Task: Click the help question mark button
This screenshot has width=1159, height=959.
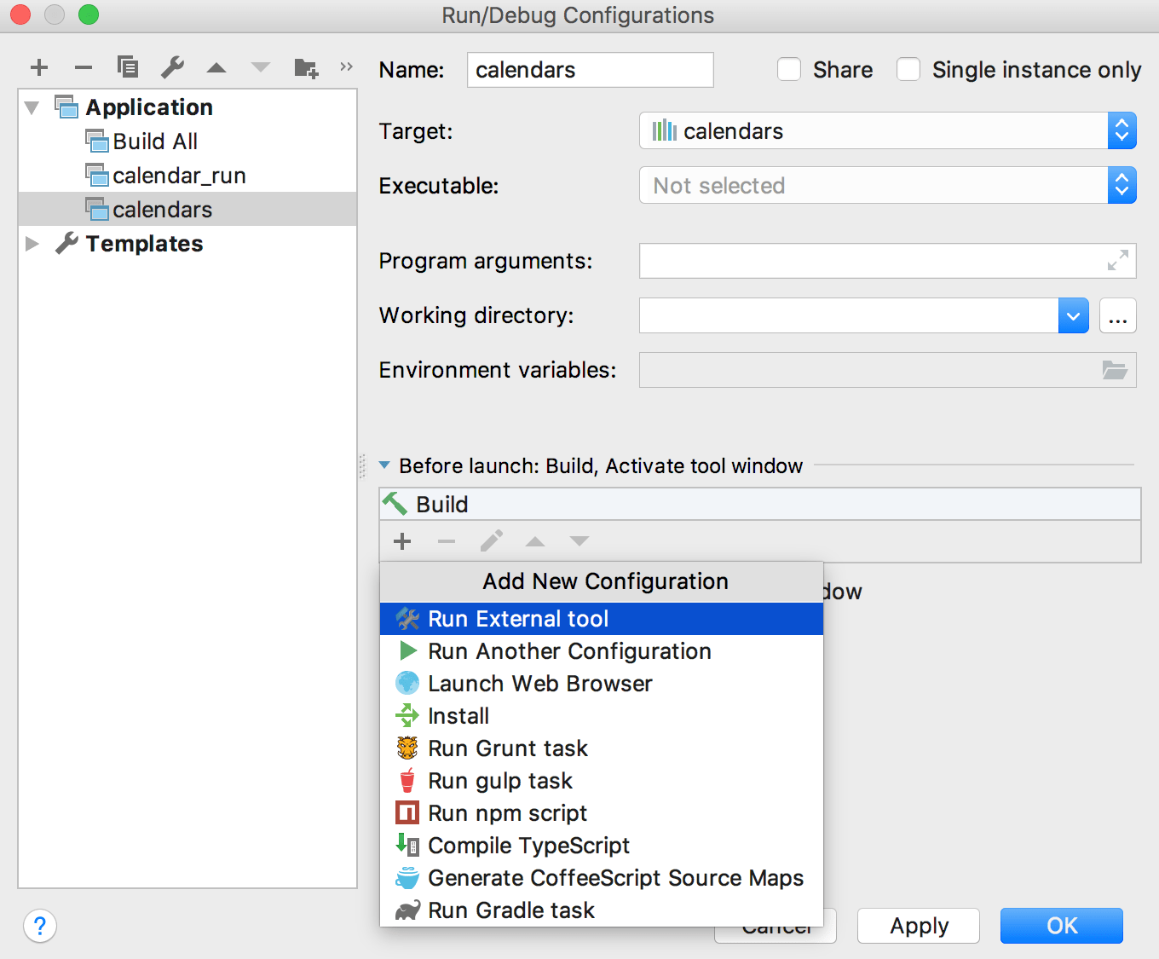Action: click(40, 926)
